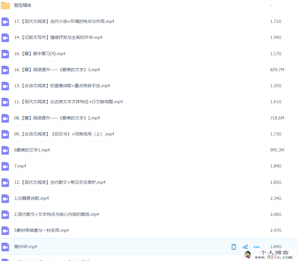Click size value 2.34G

point(276,198)
